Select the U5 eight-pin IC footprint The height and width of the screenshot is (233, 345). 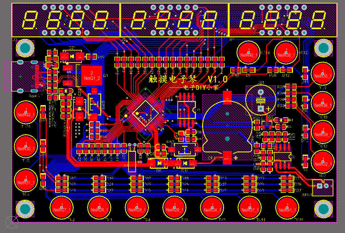(x=186, y=110)
